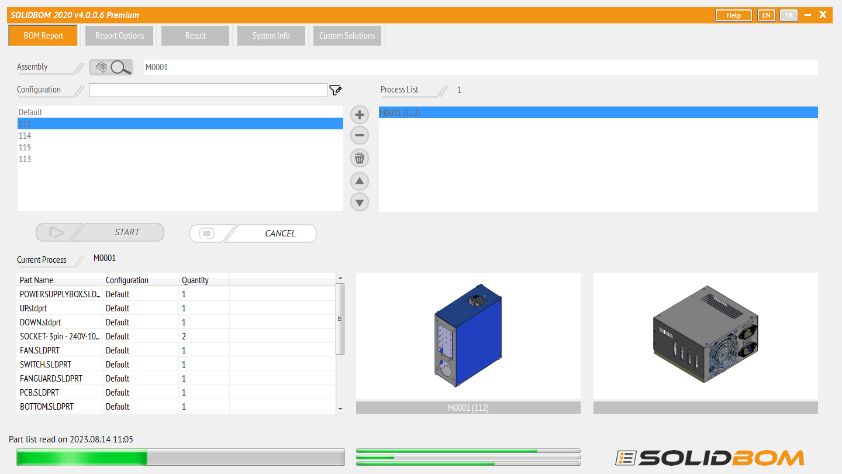Click the Configuration column header in table

(140, 280)
